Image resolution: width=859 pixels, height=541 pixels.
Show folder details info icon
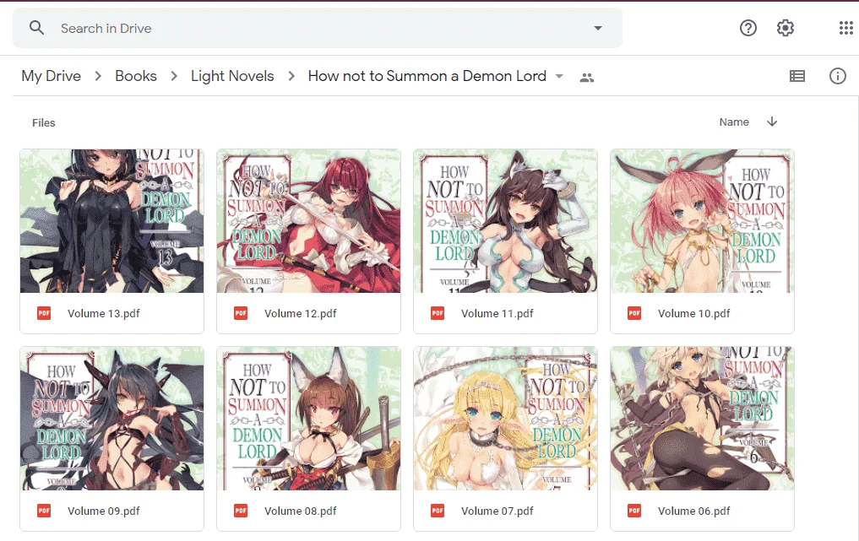(x=837, y=76)
